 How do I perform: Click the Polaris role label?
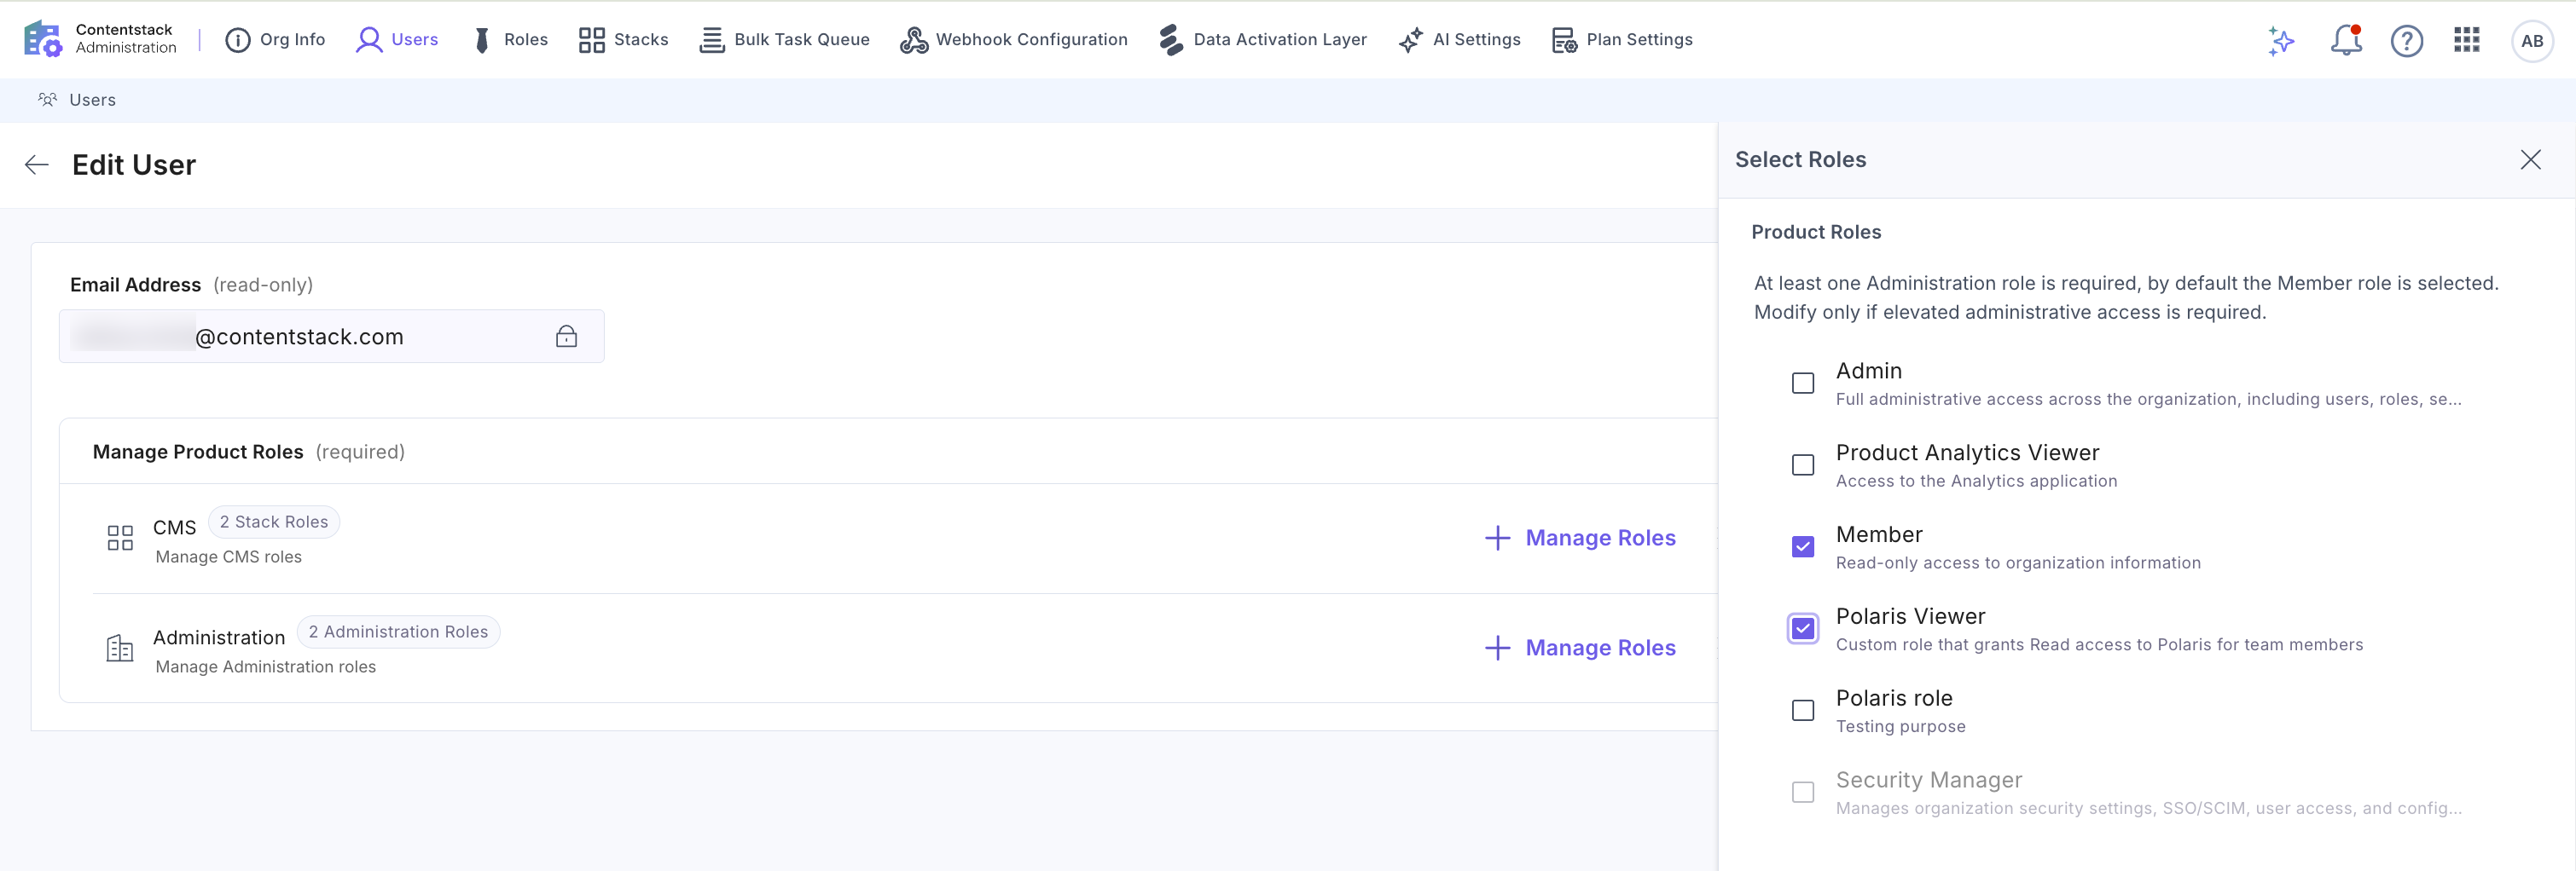(1894, 698)
